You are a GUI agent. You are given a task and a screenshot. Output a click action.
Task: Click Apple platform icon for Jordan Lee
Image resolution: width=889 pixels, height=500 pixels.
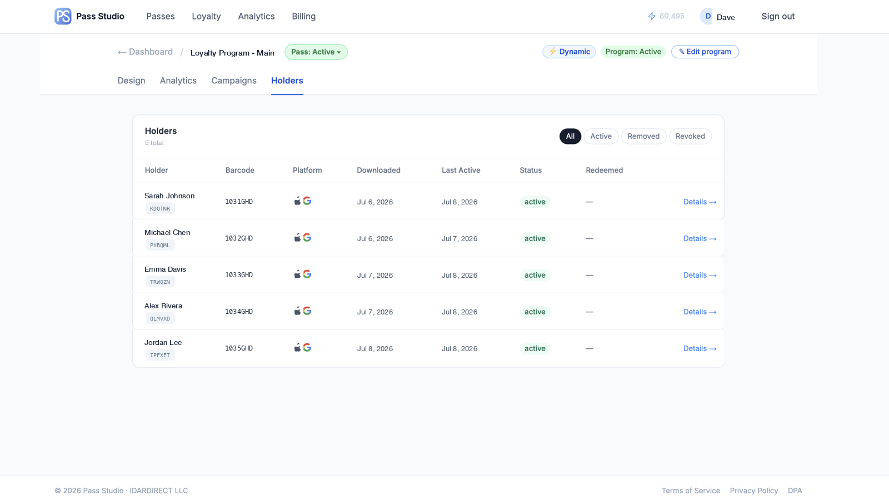(x=297, y=348)
